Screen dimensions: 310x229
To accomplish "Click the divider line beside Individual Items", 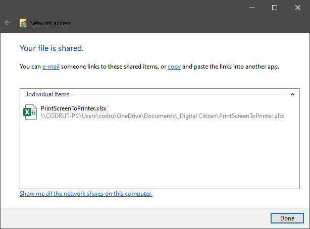I will (179, 94).
